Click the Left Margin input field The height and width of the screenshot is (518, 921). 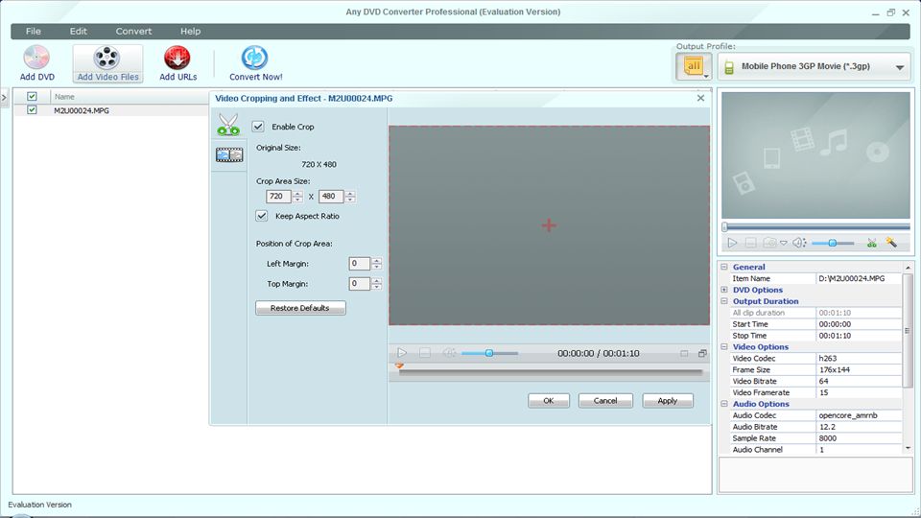[359, 264]
